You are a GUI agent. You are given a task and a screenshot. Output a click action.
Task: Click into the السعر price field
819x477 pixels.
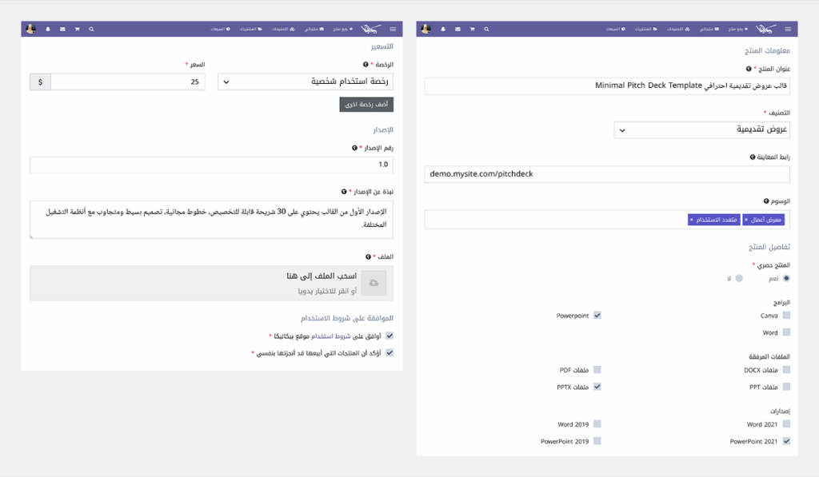point(128,81)
